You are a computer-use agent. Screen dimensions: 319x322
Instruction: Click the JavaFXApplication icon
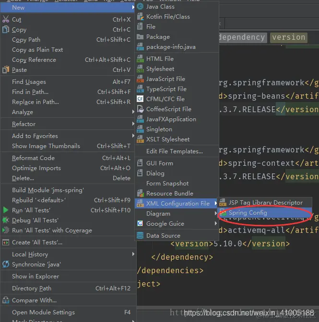pyautogui.click(x=140, y=119)
